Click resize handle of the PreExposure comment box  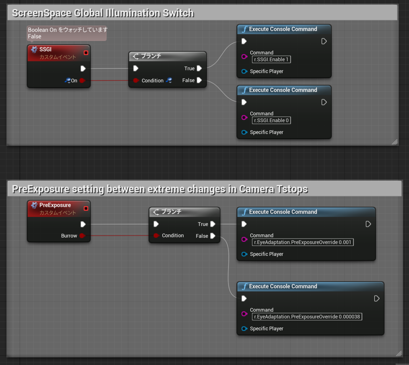coord(399,353)
